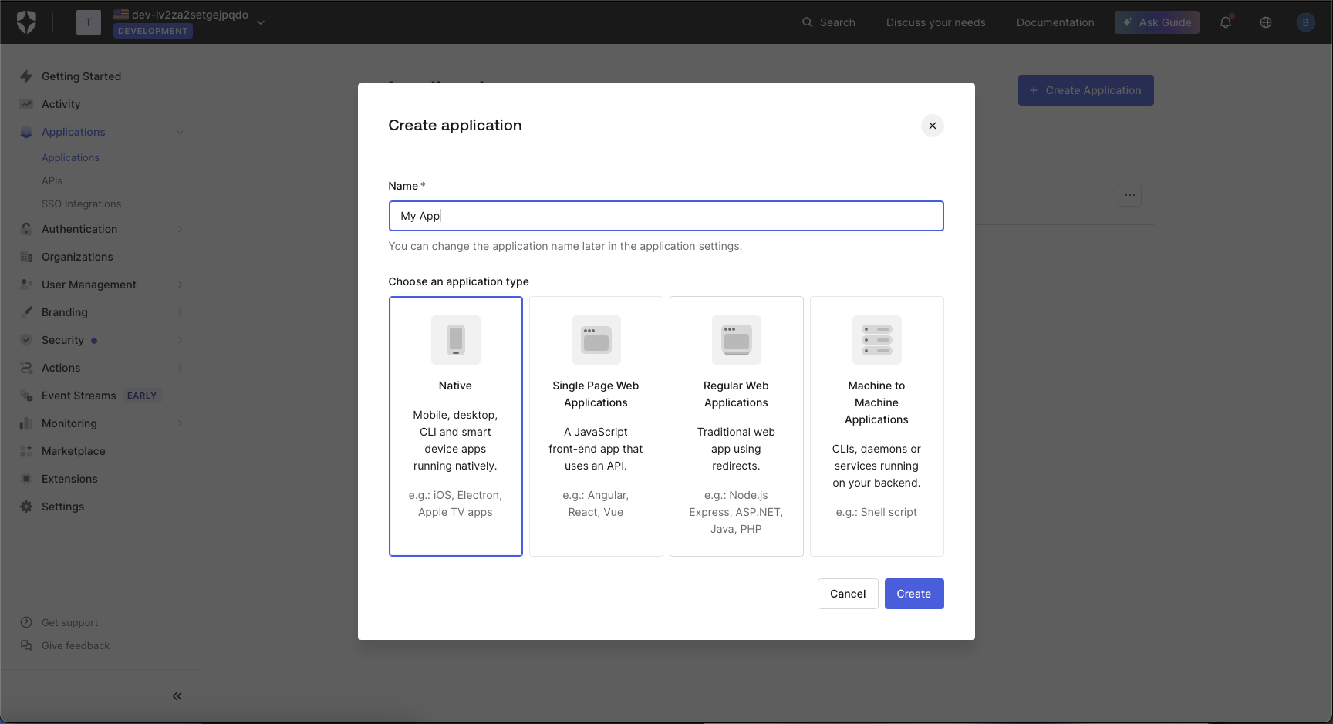
Task: Open the notifications bell
Action: (x=1225, y=22)
